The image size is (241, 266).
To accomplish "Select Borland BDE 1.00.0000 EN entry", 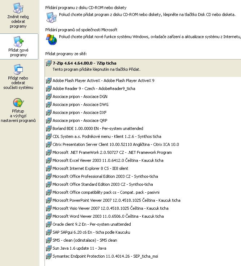I will [x=98, y=128].
